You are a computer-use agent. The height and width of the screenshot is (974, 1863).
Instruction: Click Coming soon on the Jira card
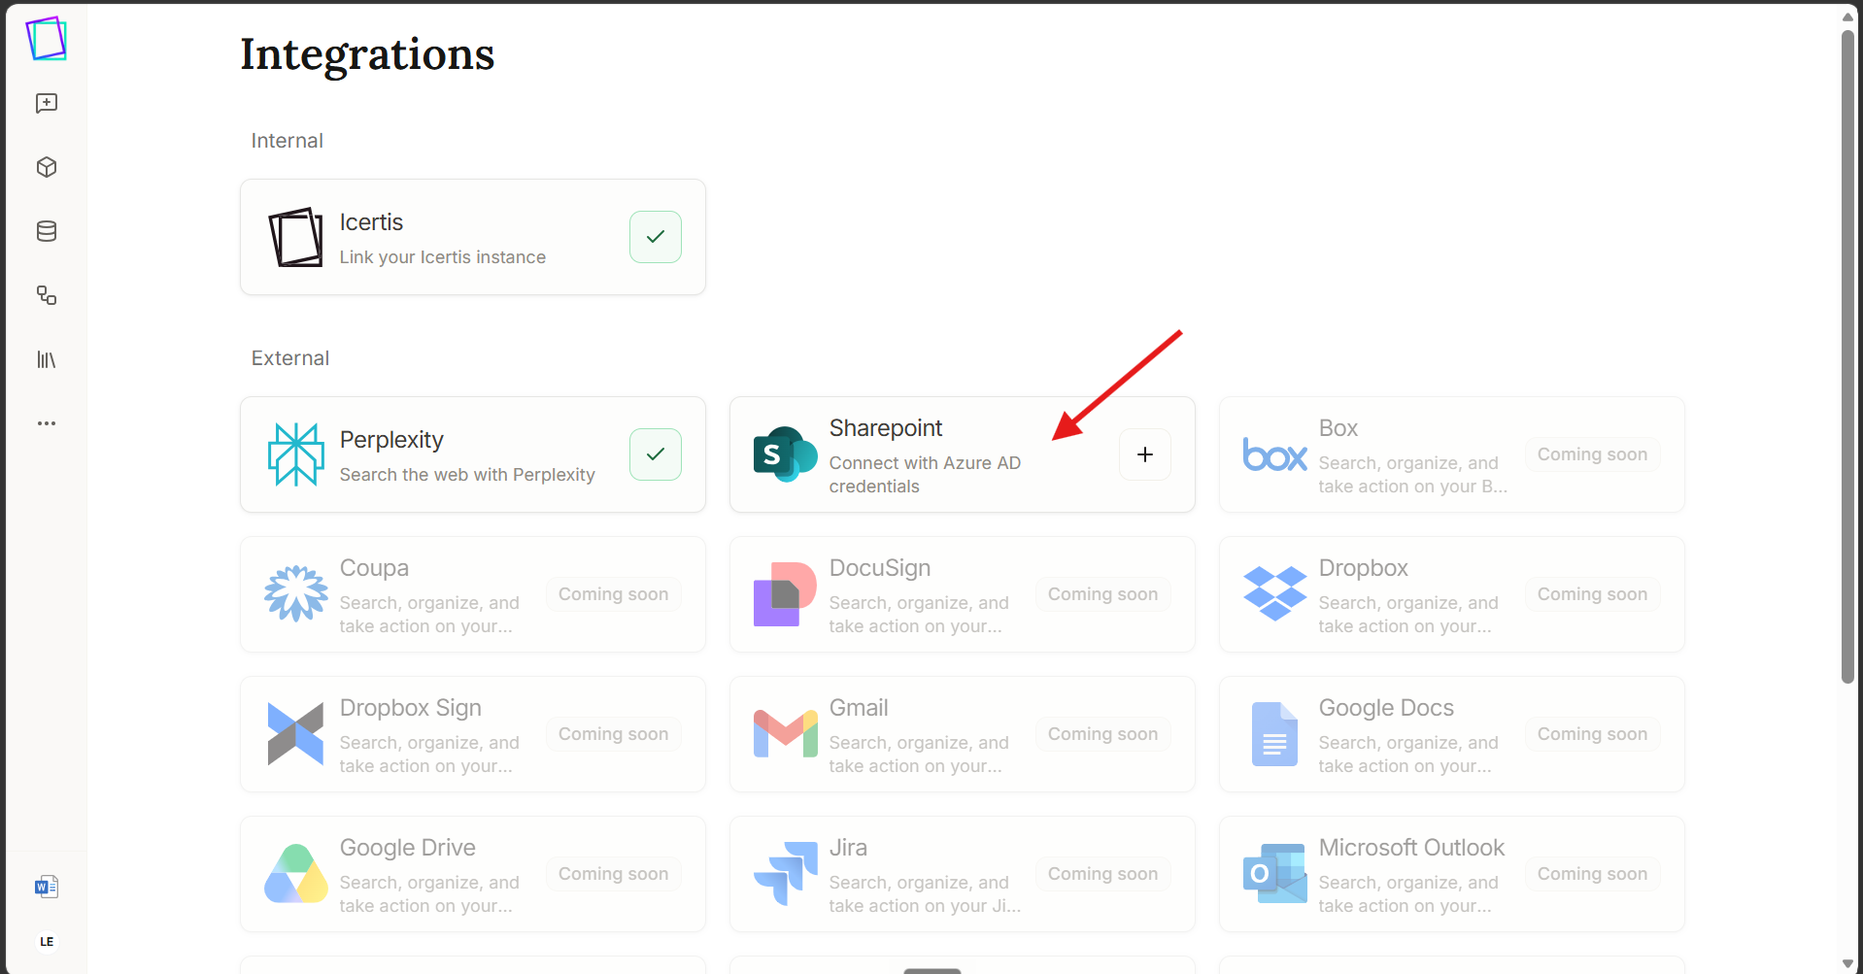click(1102, 874)
